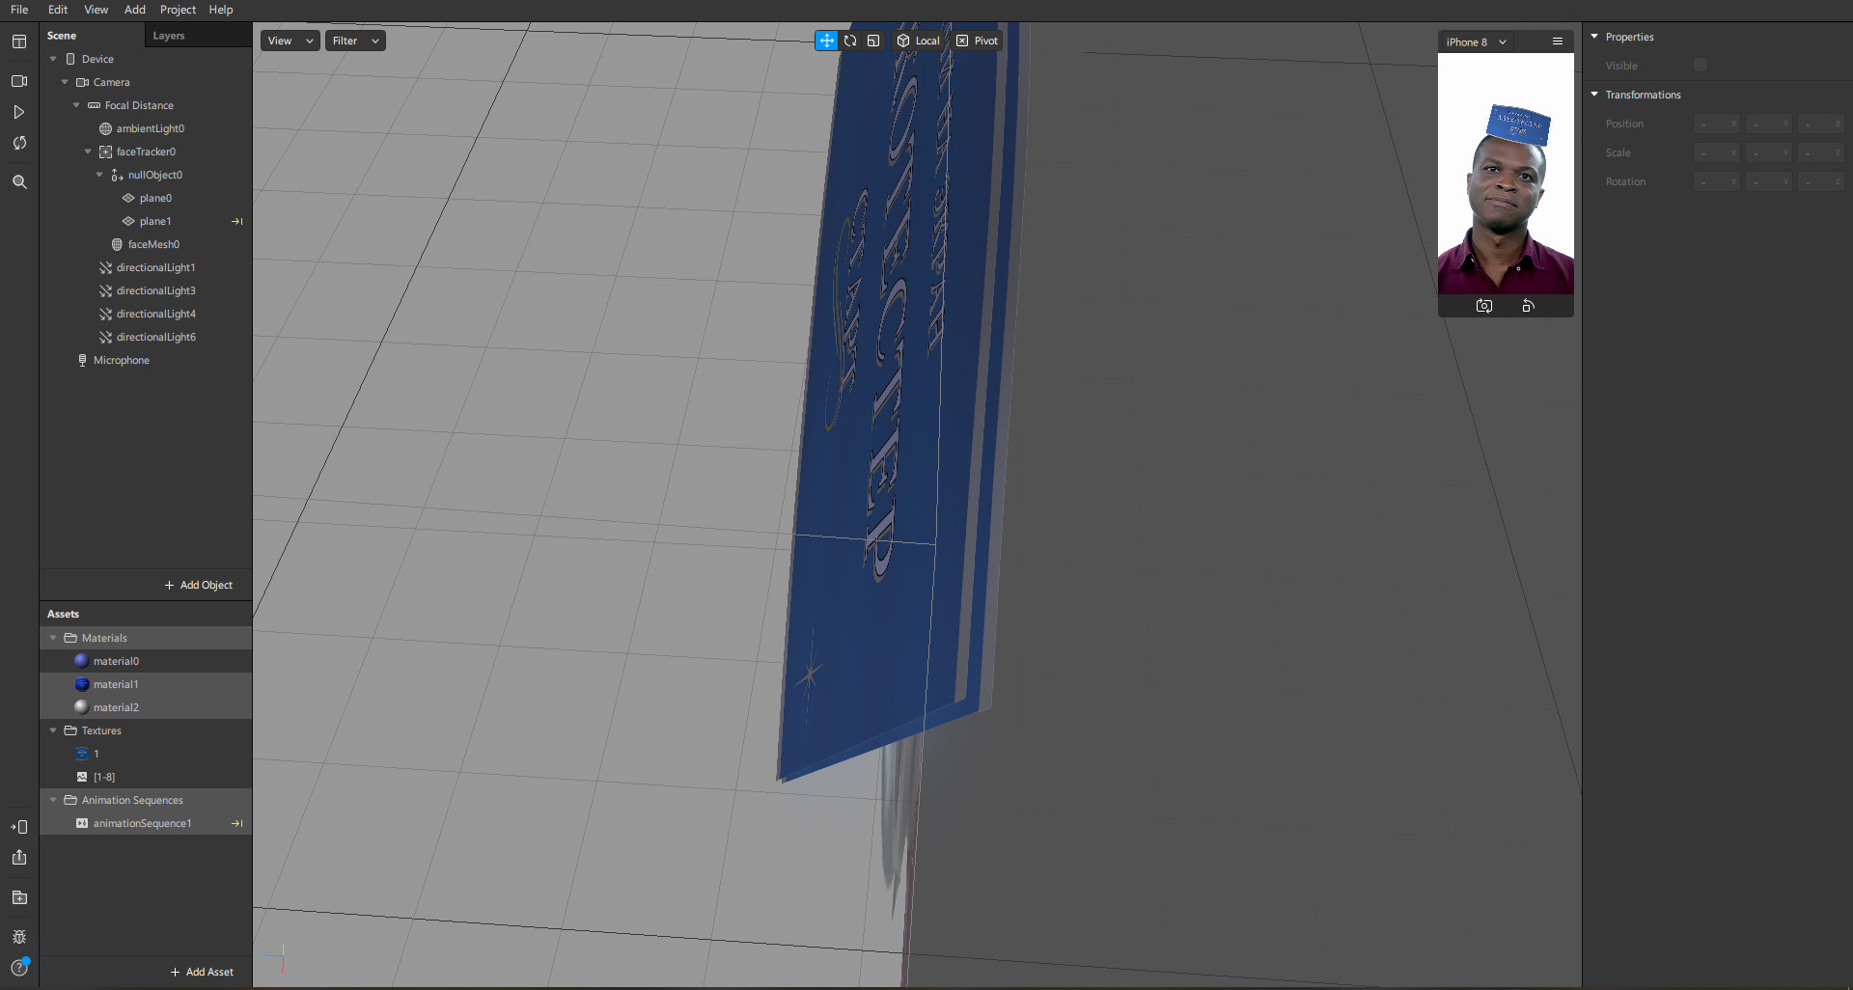The image size is (1853, 990).
Task: Open the viewport Filter dropdown
Action: tap(355, 41)
